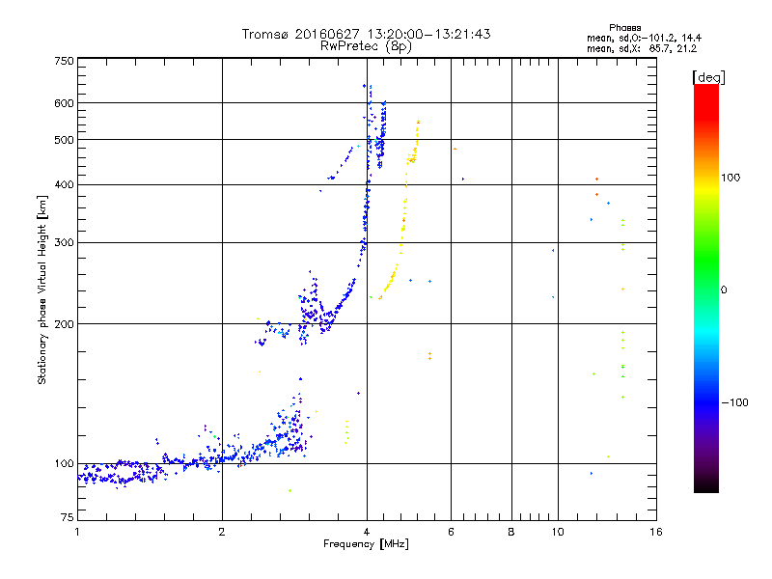Click the x-axis tick label '16'

click(656, 532)
